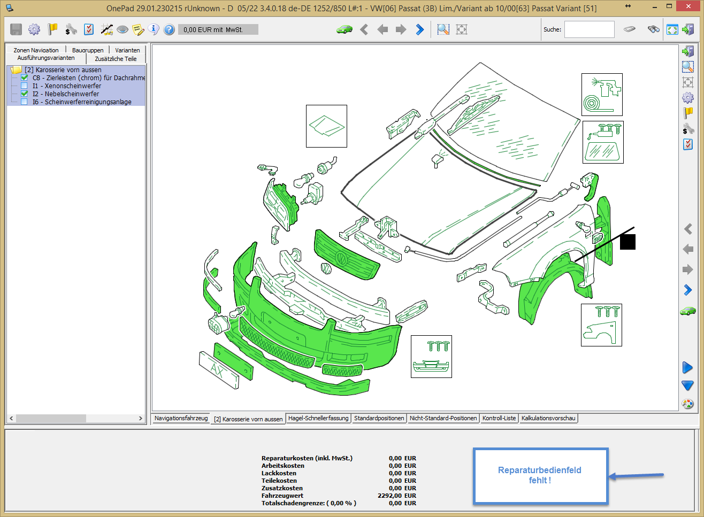This screenshot has height=517, width=704.
Task: Click the binoculars find icon
Action: [x=653, y=29]
